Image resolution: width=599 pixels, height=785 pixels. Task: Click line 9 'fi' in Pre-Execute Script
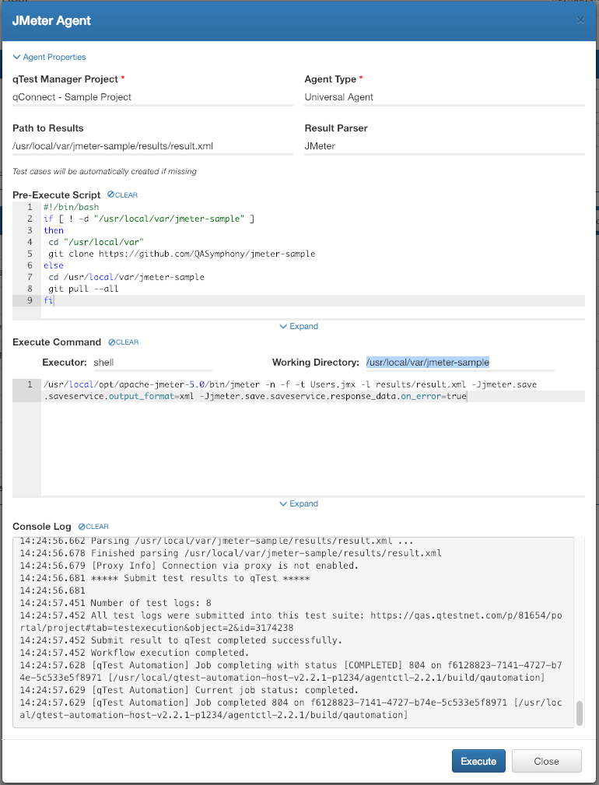50,300
